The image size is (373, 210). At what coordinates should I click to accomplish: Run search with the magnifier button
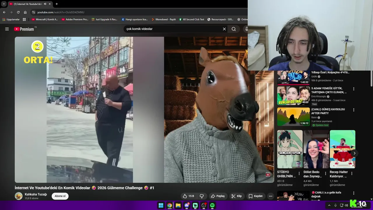(234, 29)
